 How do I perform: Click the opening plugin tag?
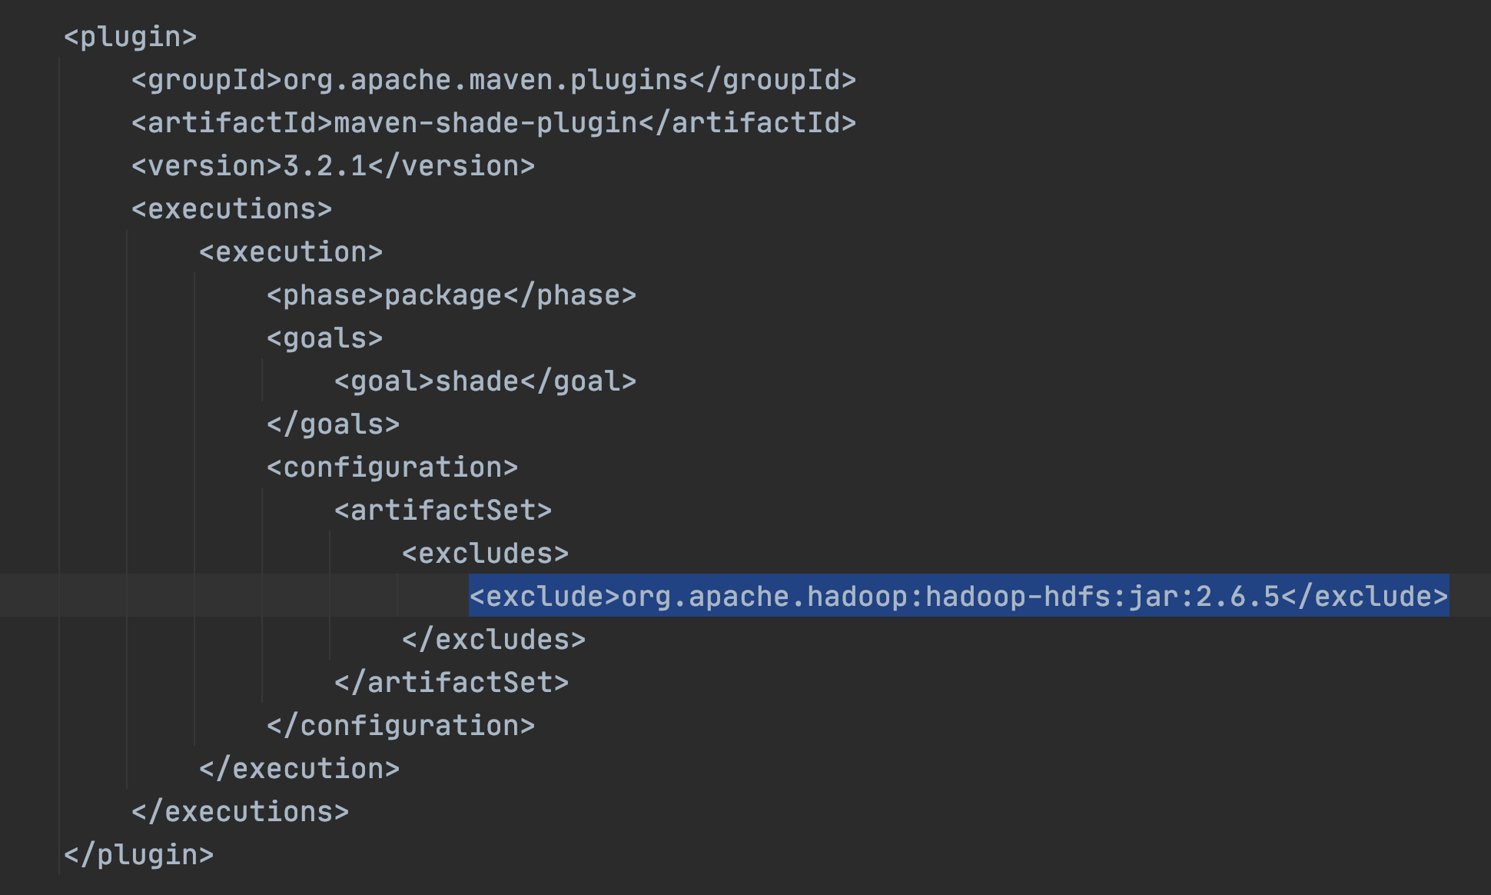click(x=130, y=37)
